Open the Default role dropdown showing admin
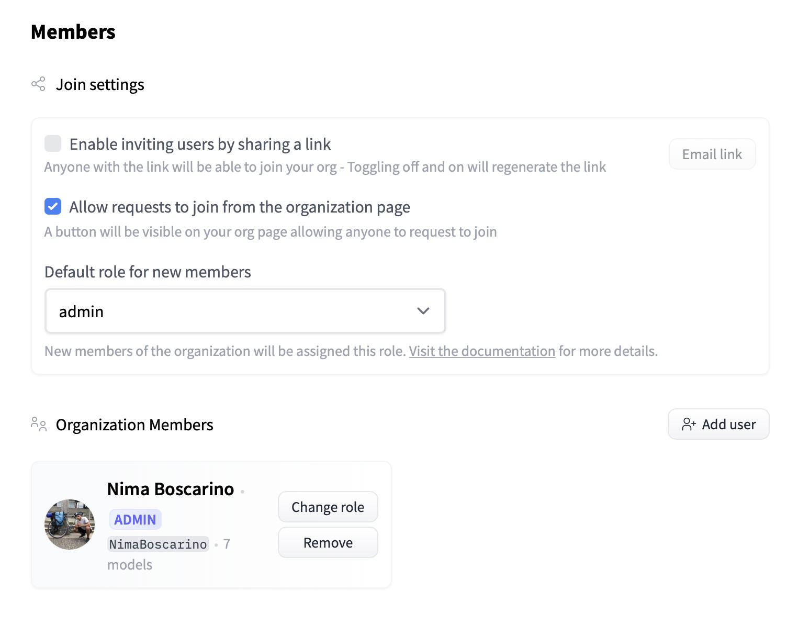This screenshot has width=787, height=624. click(245, 311)
